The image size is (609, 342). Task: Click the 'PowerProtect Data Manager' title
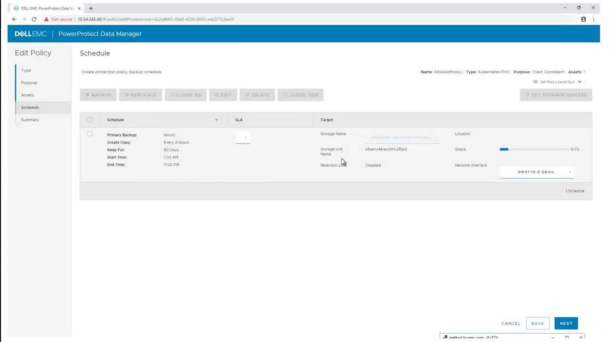(100, 34)
